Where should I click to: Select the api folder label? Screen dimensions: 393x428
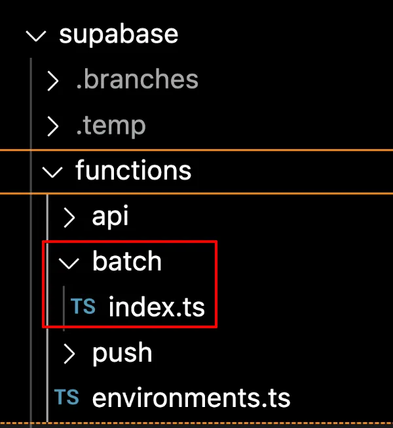(110, 217)
